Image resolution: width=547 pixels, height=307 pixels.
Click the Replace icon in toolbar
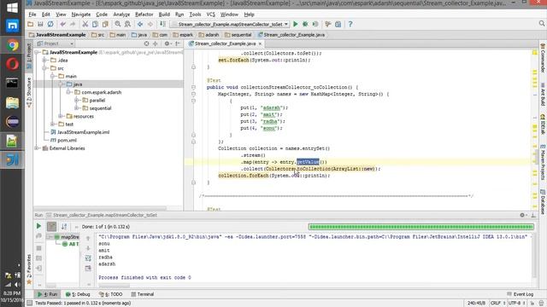127,24
